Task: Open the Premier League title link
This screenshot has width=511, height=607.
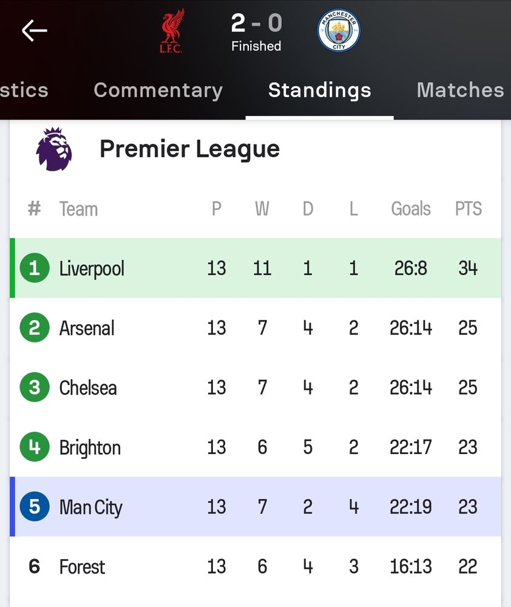Action: (x=190, y=149)
